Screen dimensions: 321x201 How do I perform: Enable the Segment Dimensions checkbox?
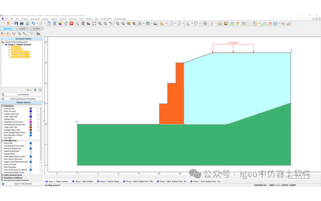click(x=30, y=151)
